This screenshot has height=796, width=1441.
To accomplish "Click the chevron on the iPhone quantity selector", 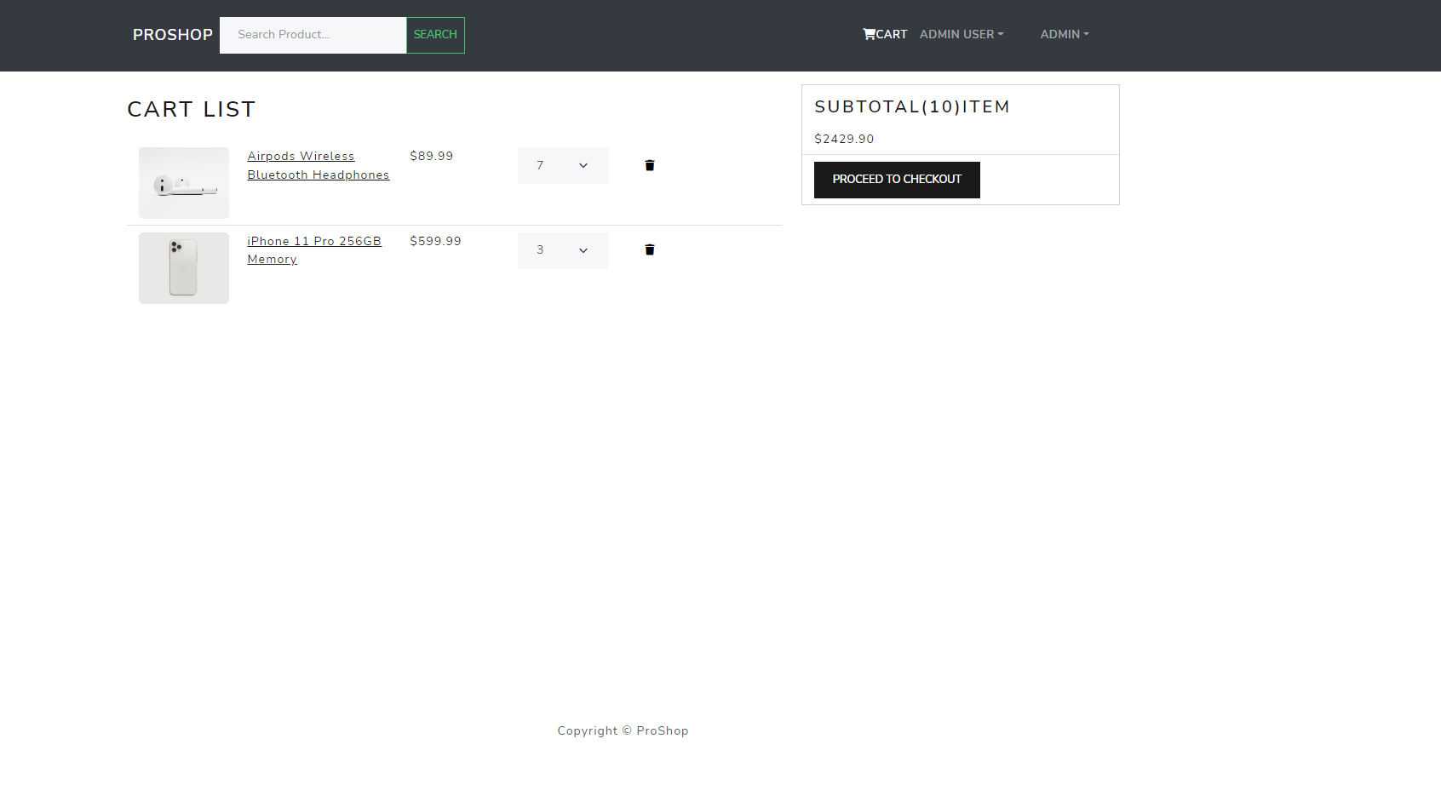I will tap(583, 249).
